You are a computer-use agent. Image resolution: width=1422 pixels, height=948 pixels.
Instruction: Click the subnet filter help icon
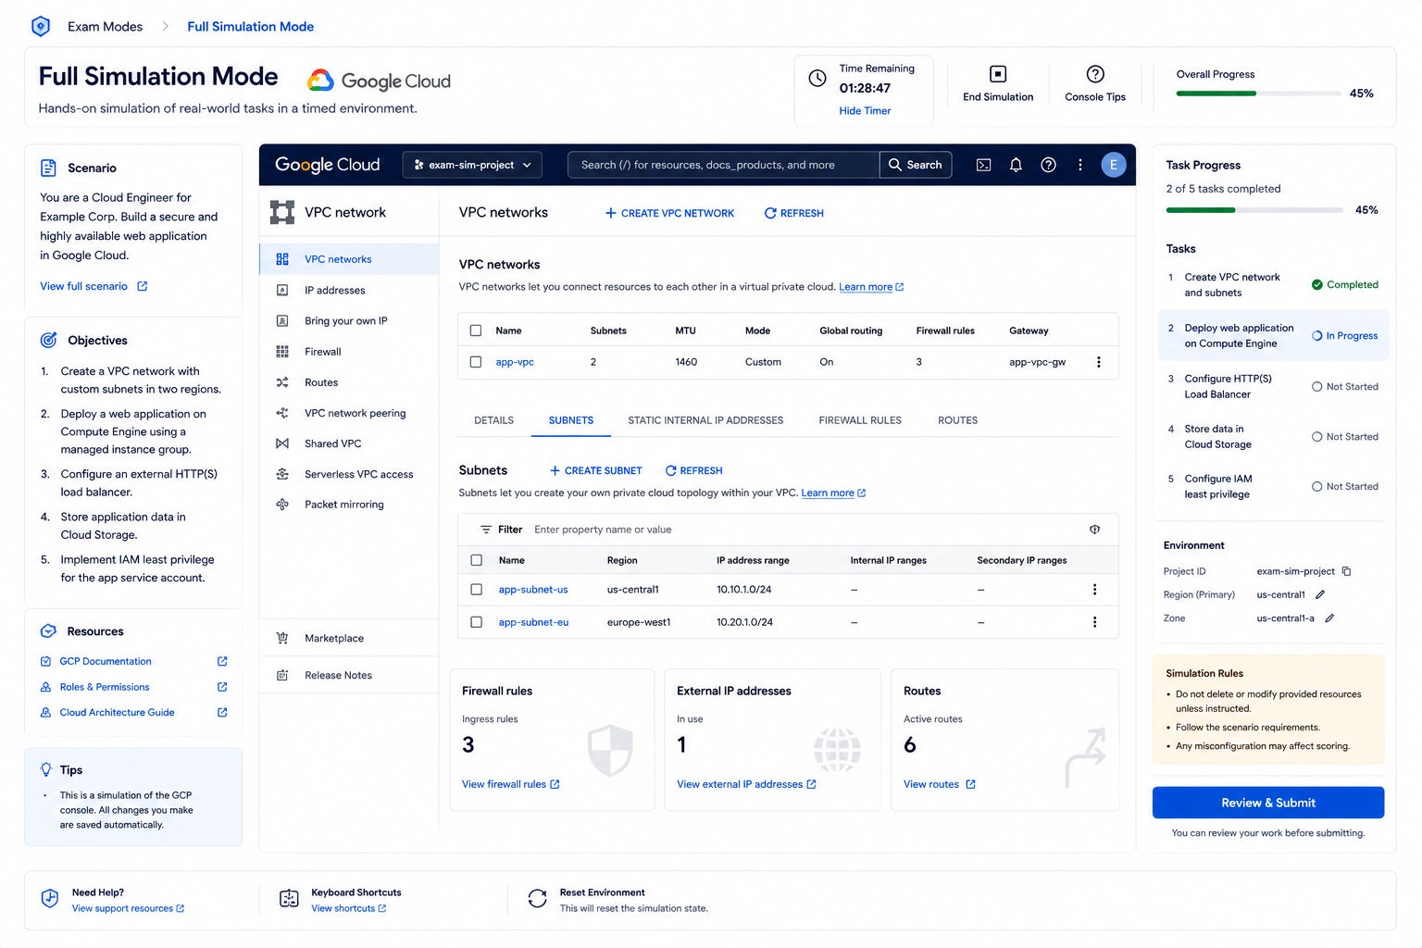pyautogui.click(x=1094, y=530)
